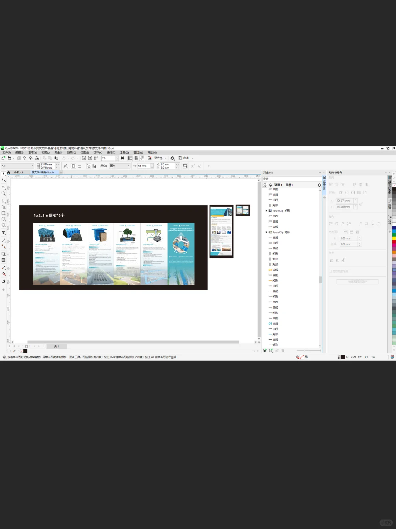Select the Parallel Dimension line tool

pyautogui.click(x=4, y=240)
